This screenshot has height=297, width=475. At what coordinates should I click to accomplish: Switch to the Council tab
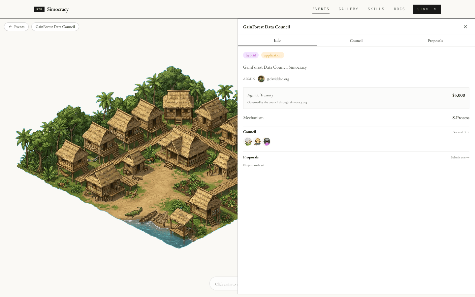click(x=356, y=41)
